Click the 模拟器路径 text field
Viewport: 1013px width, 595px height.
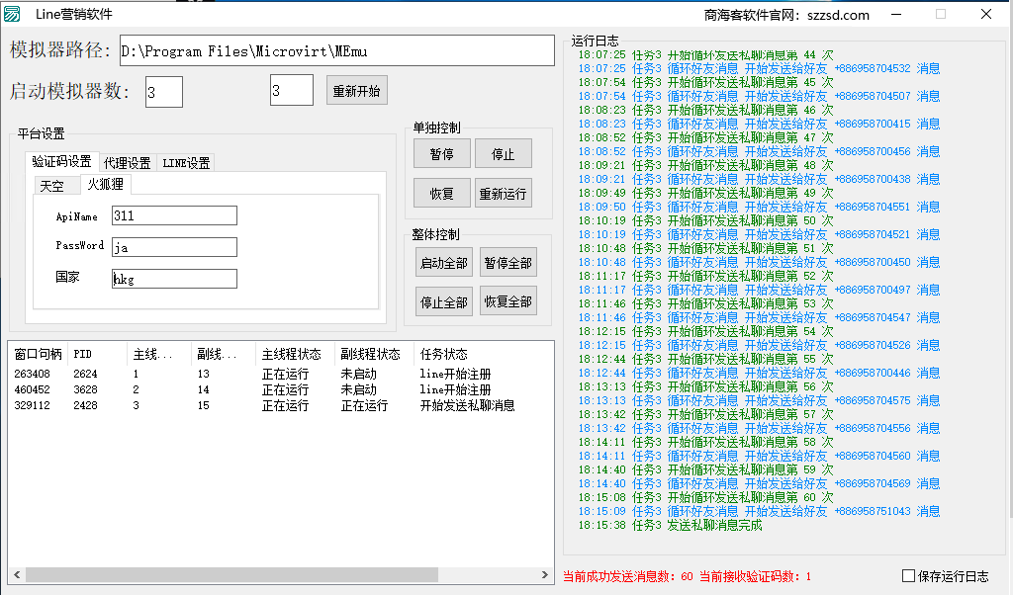click(x=336, y=50)
